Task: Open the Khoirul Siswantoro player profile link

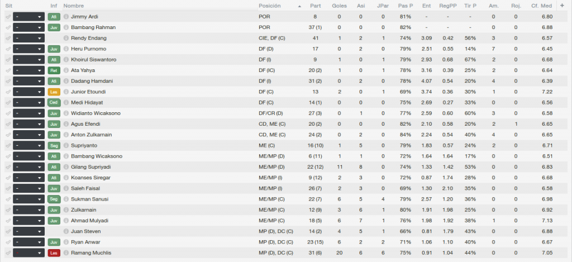Action: point(94,60)
